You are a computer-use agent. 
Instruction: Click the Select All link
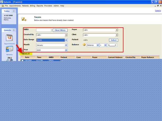click(x=26, y=53)
